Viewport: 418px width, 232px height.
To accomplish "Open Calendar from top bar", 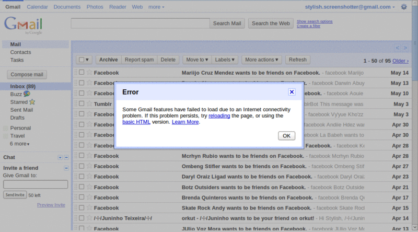I will (x=37, y=7).
